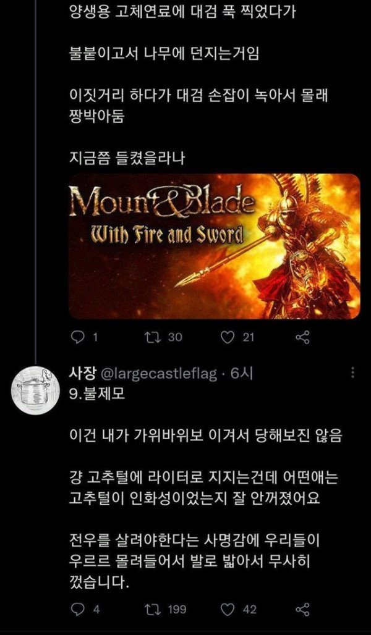Open the Mount & Blade With Fire and Sword image
Image resolution: width=371 pixels, height=635 pixels.
(215, 246)
